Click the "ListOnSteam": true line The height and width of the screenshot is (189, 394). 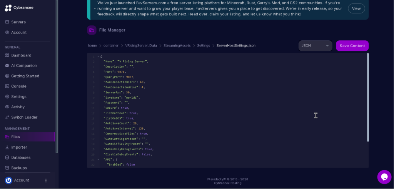(120, 113)
